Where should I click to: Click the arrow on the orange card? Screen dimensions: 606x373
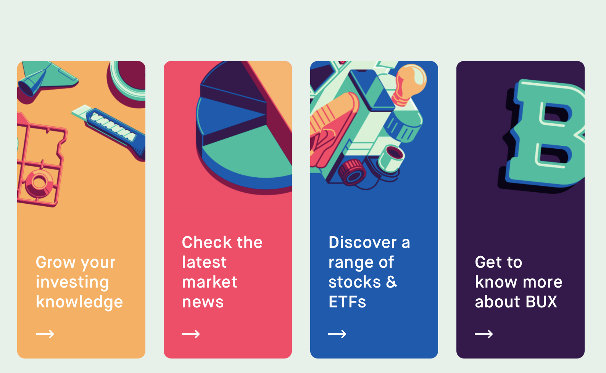(45, 334)
